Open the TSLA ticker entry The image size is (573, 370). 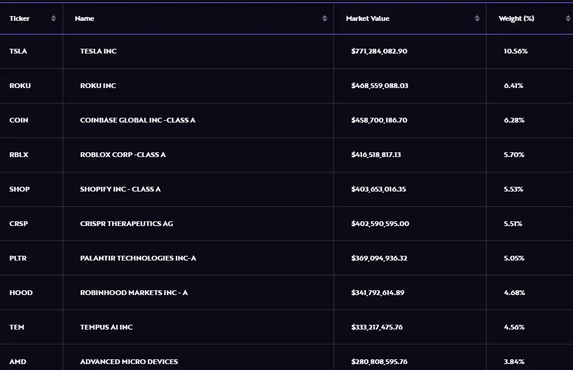[18, 51]
